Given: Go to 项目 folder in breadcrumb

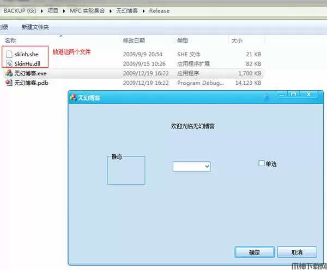Looking at the screenshot, I should pyautogui.click(x=53, y=11).
